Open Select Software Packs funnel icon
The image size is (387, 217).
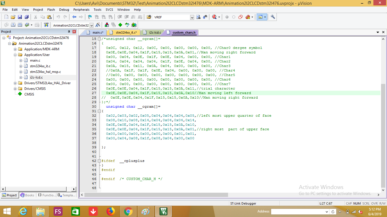[127, 25]
